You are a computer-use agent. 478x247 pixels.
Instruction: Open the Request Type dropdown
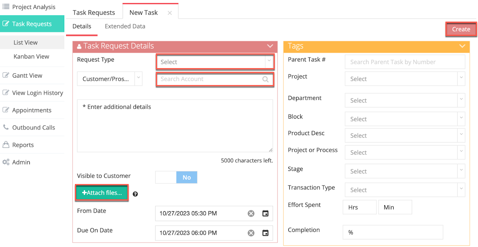215,62
